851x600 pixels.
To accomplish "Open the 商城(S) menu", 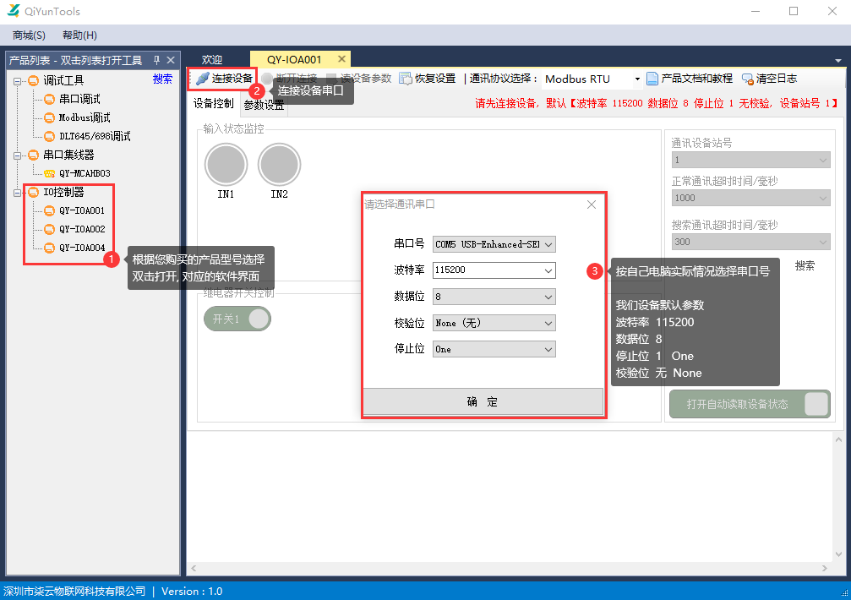I will coord(28,35).
